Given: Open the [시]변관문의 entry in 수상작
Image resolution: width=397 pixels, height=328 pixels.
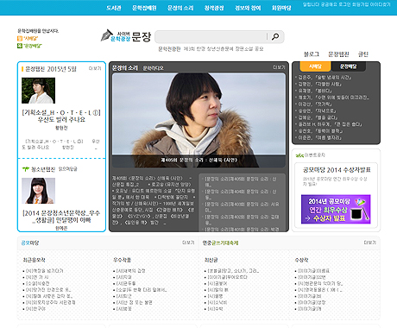Looking at the screenshot, I should pyautogui.click(x=320, y=283).
